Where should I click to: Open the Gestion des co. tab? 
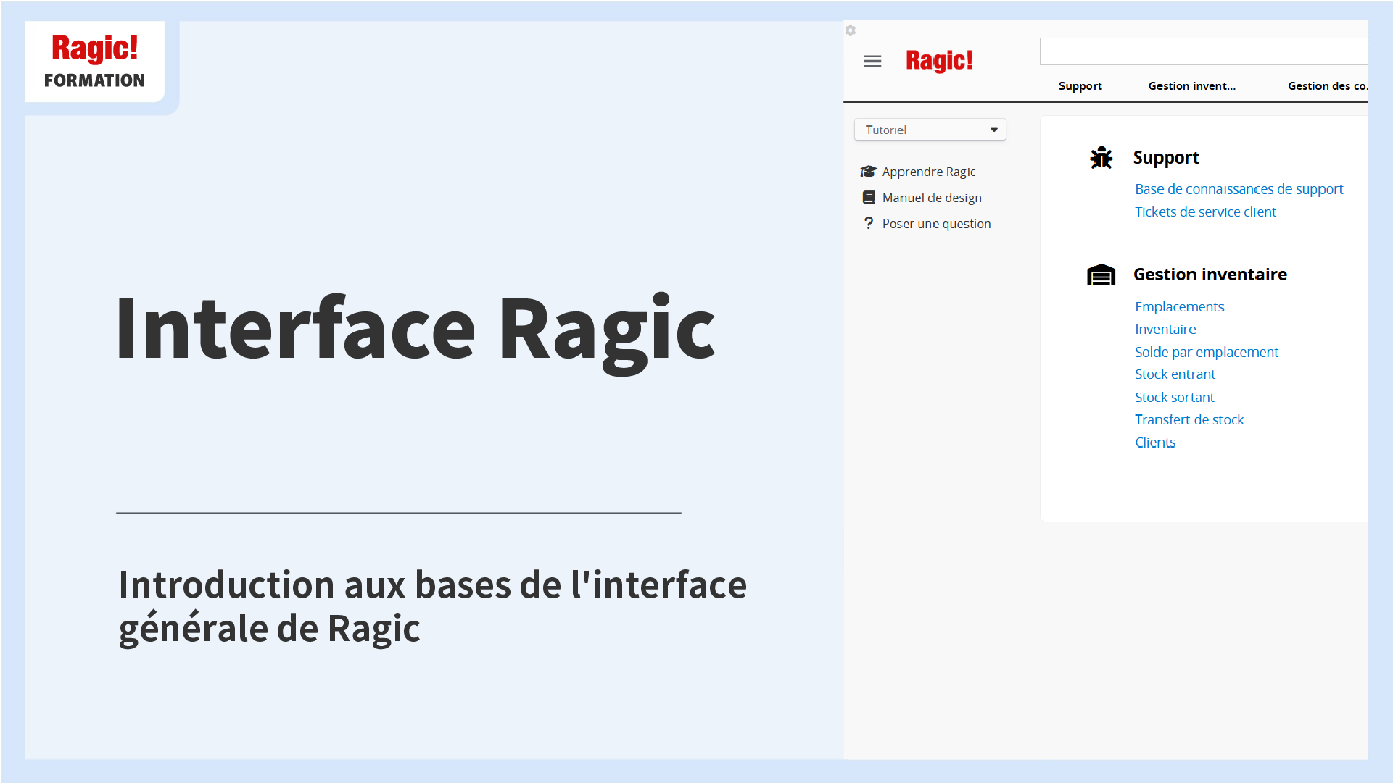coord(1327,86)
